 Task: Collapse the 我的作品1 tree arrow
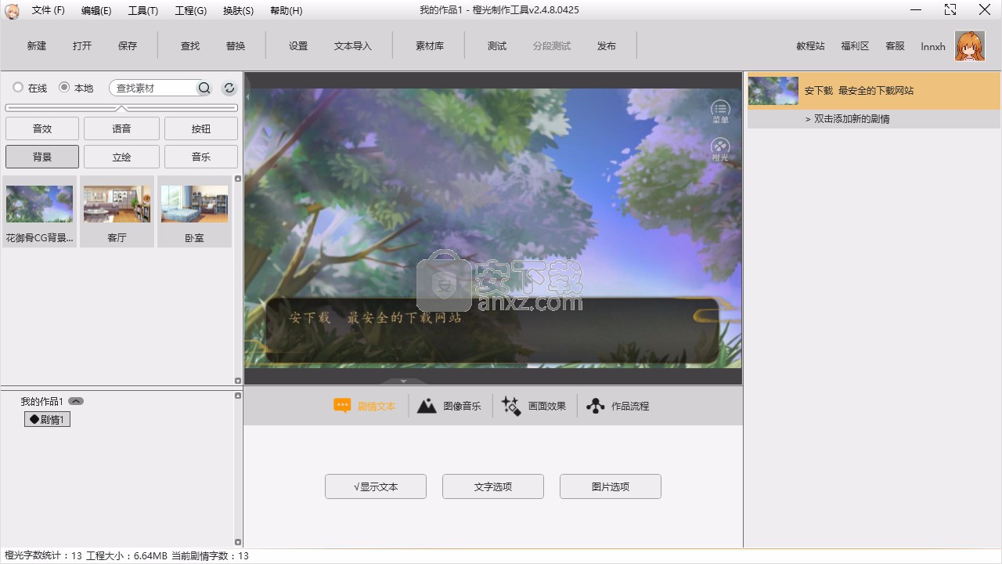point(76,401)
